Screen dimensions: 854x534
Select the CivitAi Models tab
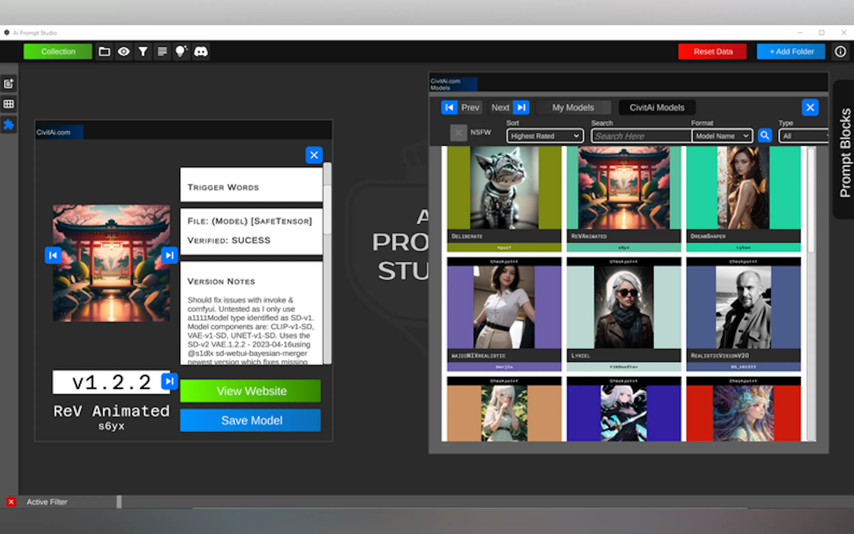(657, 108)
